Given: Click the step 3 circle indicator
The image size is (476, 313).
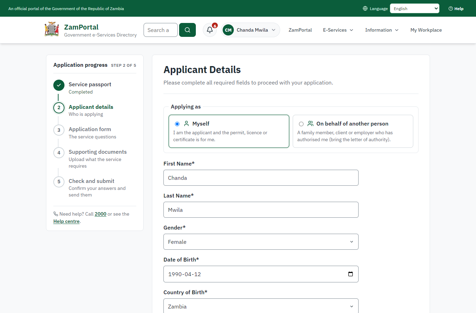Looking at the screenshot, I should pyautogui.click(x=59, y=130).
